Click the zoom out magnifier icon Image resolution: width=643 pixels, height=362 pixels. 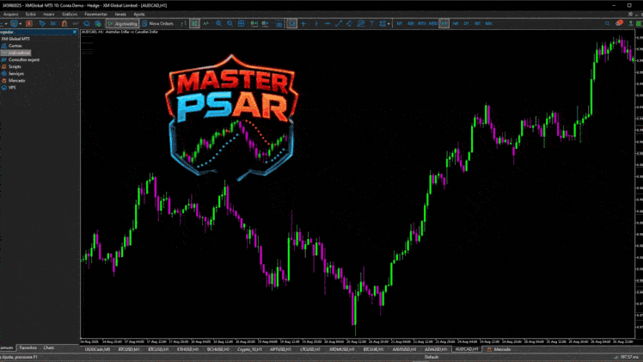pos(230,23)
